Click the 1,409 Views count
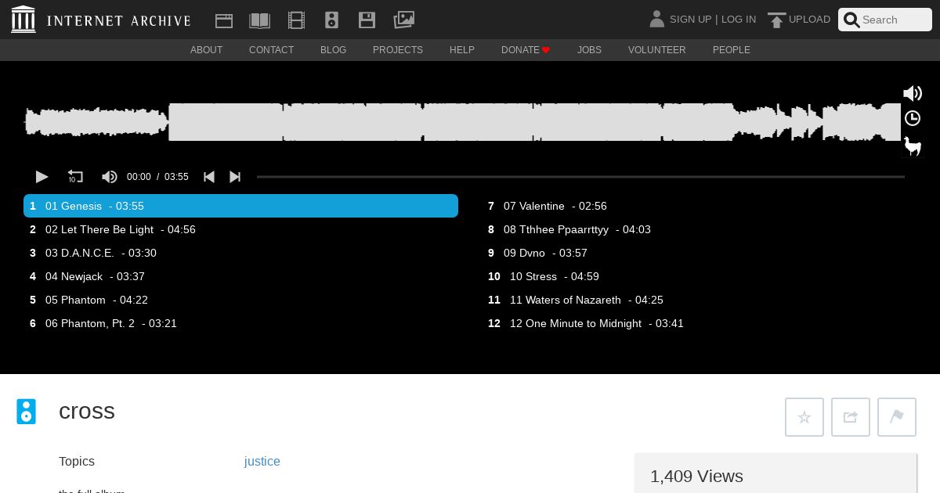This screenshot has width=940, height=493. [696, 477]
